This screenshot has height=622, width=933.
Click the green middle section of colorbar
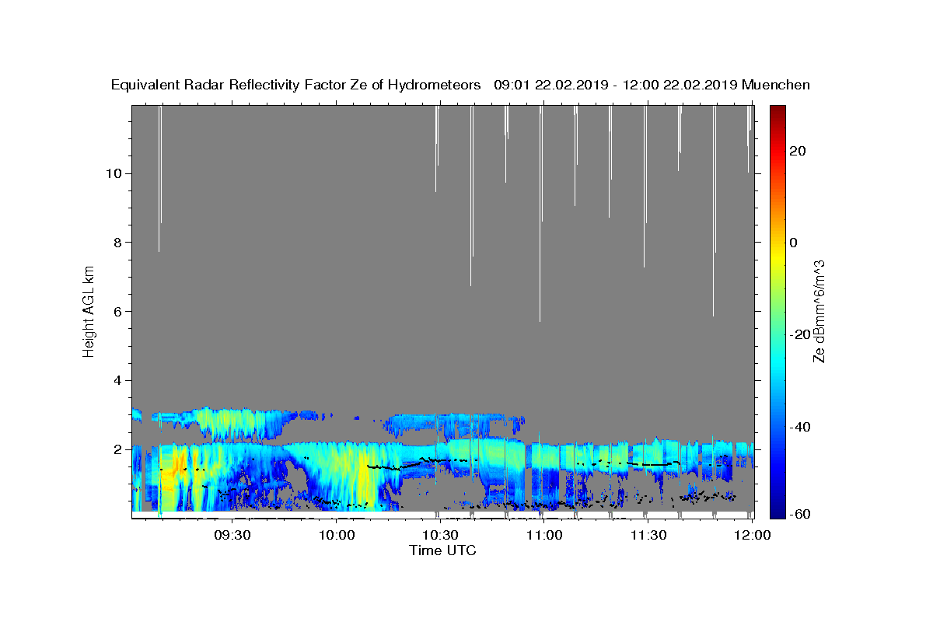pos(777,311)
